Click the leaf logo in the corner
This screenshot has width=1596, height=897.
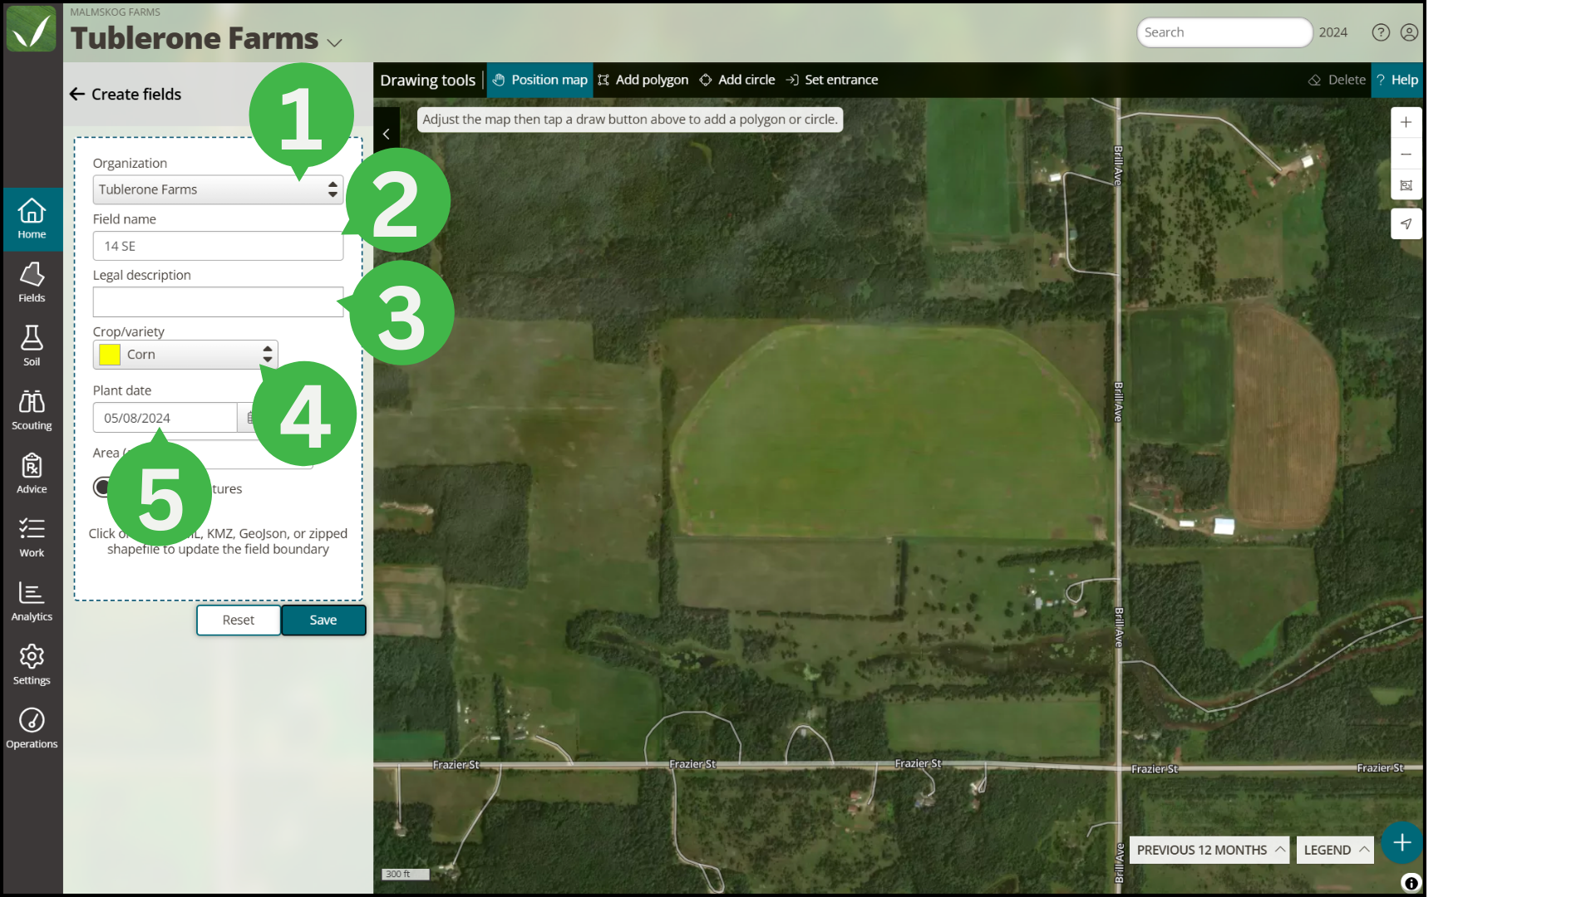[32, 29]
